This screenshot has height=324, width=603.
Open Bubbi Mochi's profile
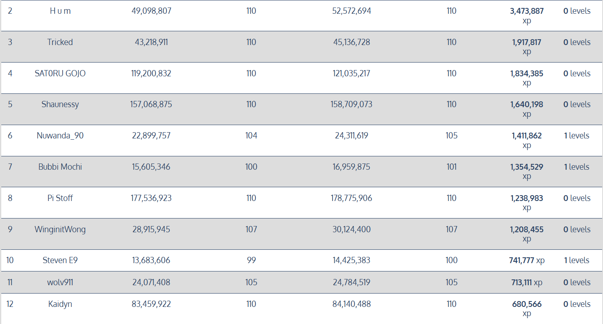[60, 167]
